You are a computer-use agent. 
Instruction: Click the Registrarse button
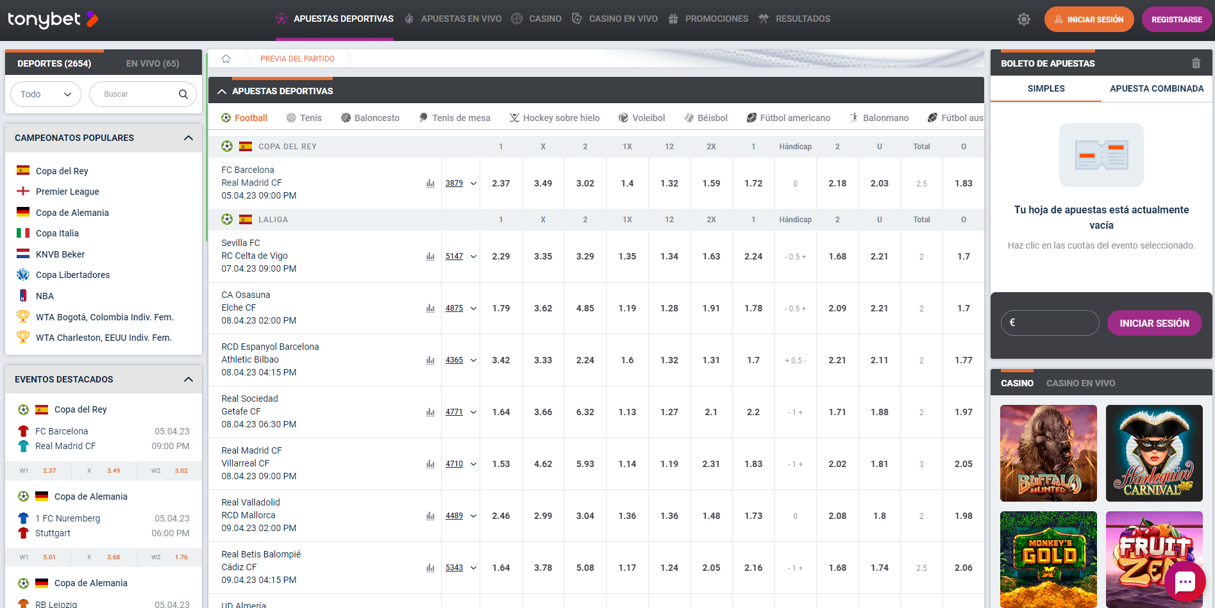tap(1177, 19)
